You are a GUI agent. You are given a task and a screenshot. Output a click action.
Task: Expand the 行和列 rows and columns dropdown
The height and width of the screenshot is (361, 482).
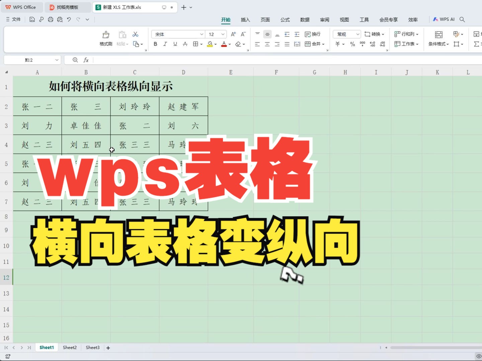tap(406, 34)
